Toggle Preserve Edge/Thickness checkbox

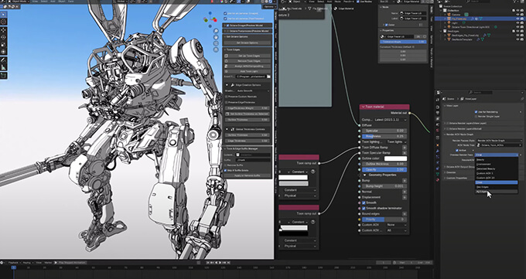click(x=227, y=102)
